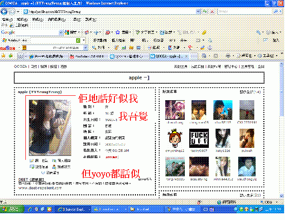
Task: Switch to the first browser tab
Action: pyautogui.click(x=49, y=57)
